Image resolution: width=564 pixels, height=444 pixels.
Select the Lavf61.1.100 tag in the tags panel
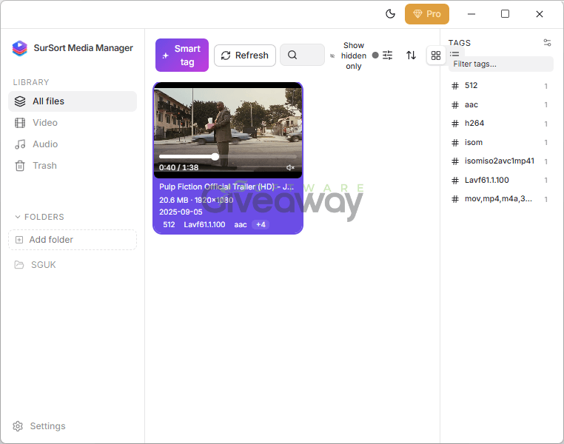tap(500, 180)
